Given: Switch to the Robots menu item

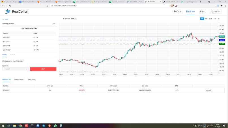Looking at the screenshot, I should click(x=178, y=12).
